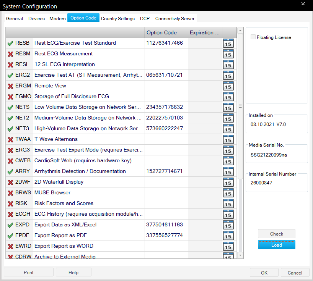Select the MUSE Browser row text
This screenshot has height=281, width=313.
(52, 192)
